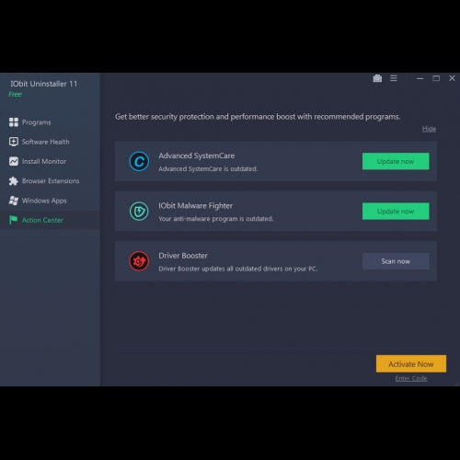This screenshot has height=460, width=460.
Task: Switch to Software Health tab
Action: tap(45, 142)
